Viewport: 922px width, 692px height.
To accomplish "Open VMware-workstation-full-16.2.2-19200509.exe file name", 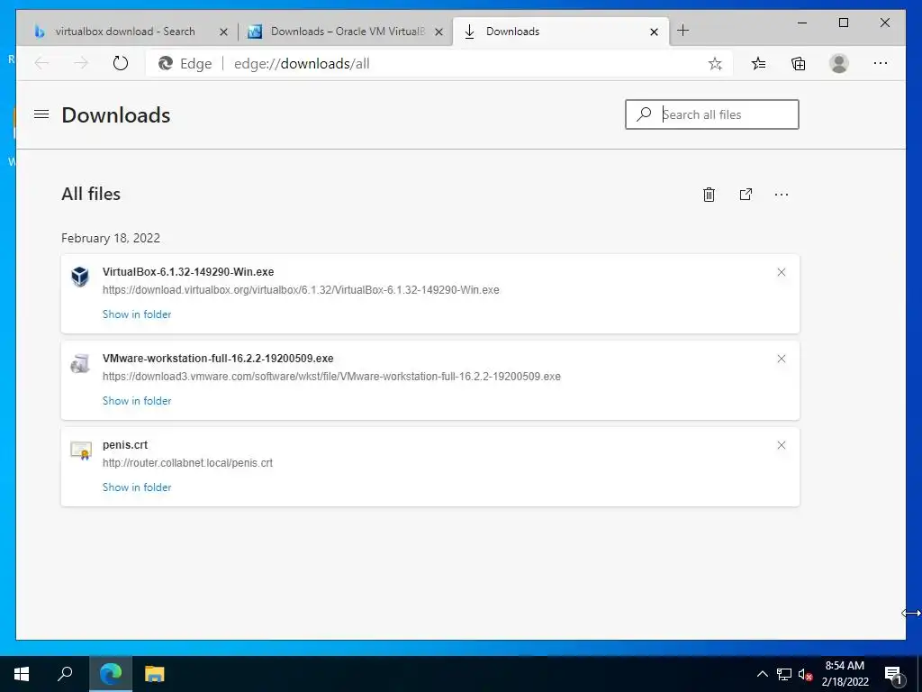I will pos(218,359).
